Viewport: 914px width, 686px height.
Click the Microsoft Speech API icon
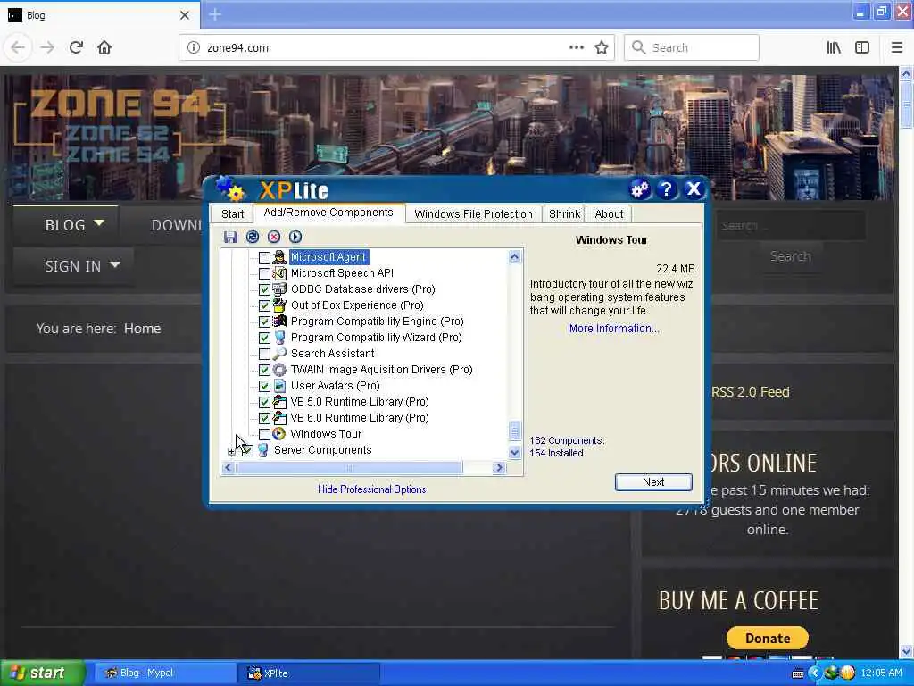[279, 273]
